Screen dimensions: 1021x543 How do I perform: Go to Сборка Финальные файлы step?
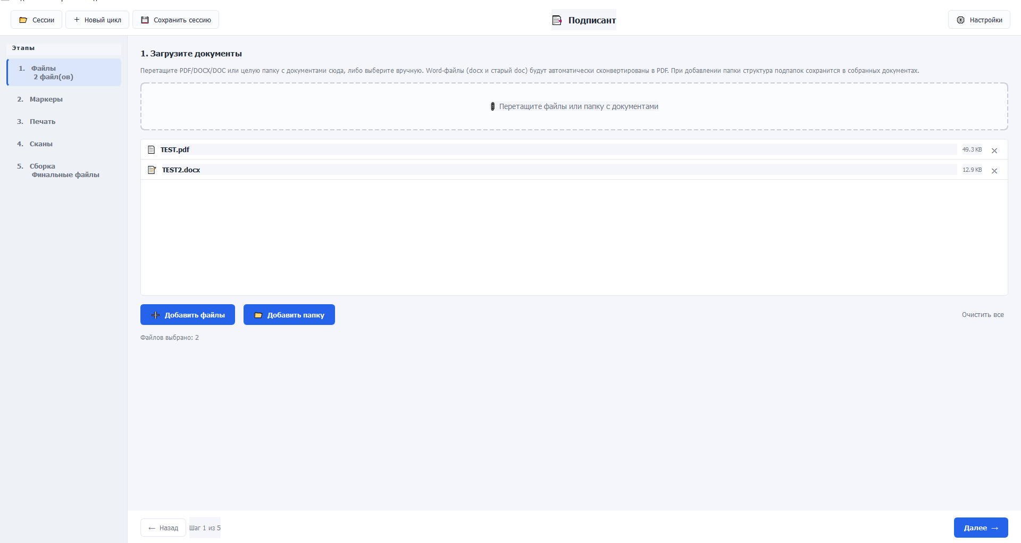64,170
